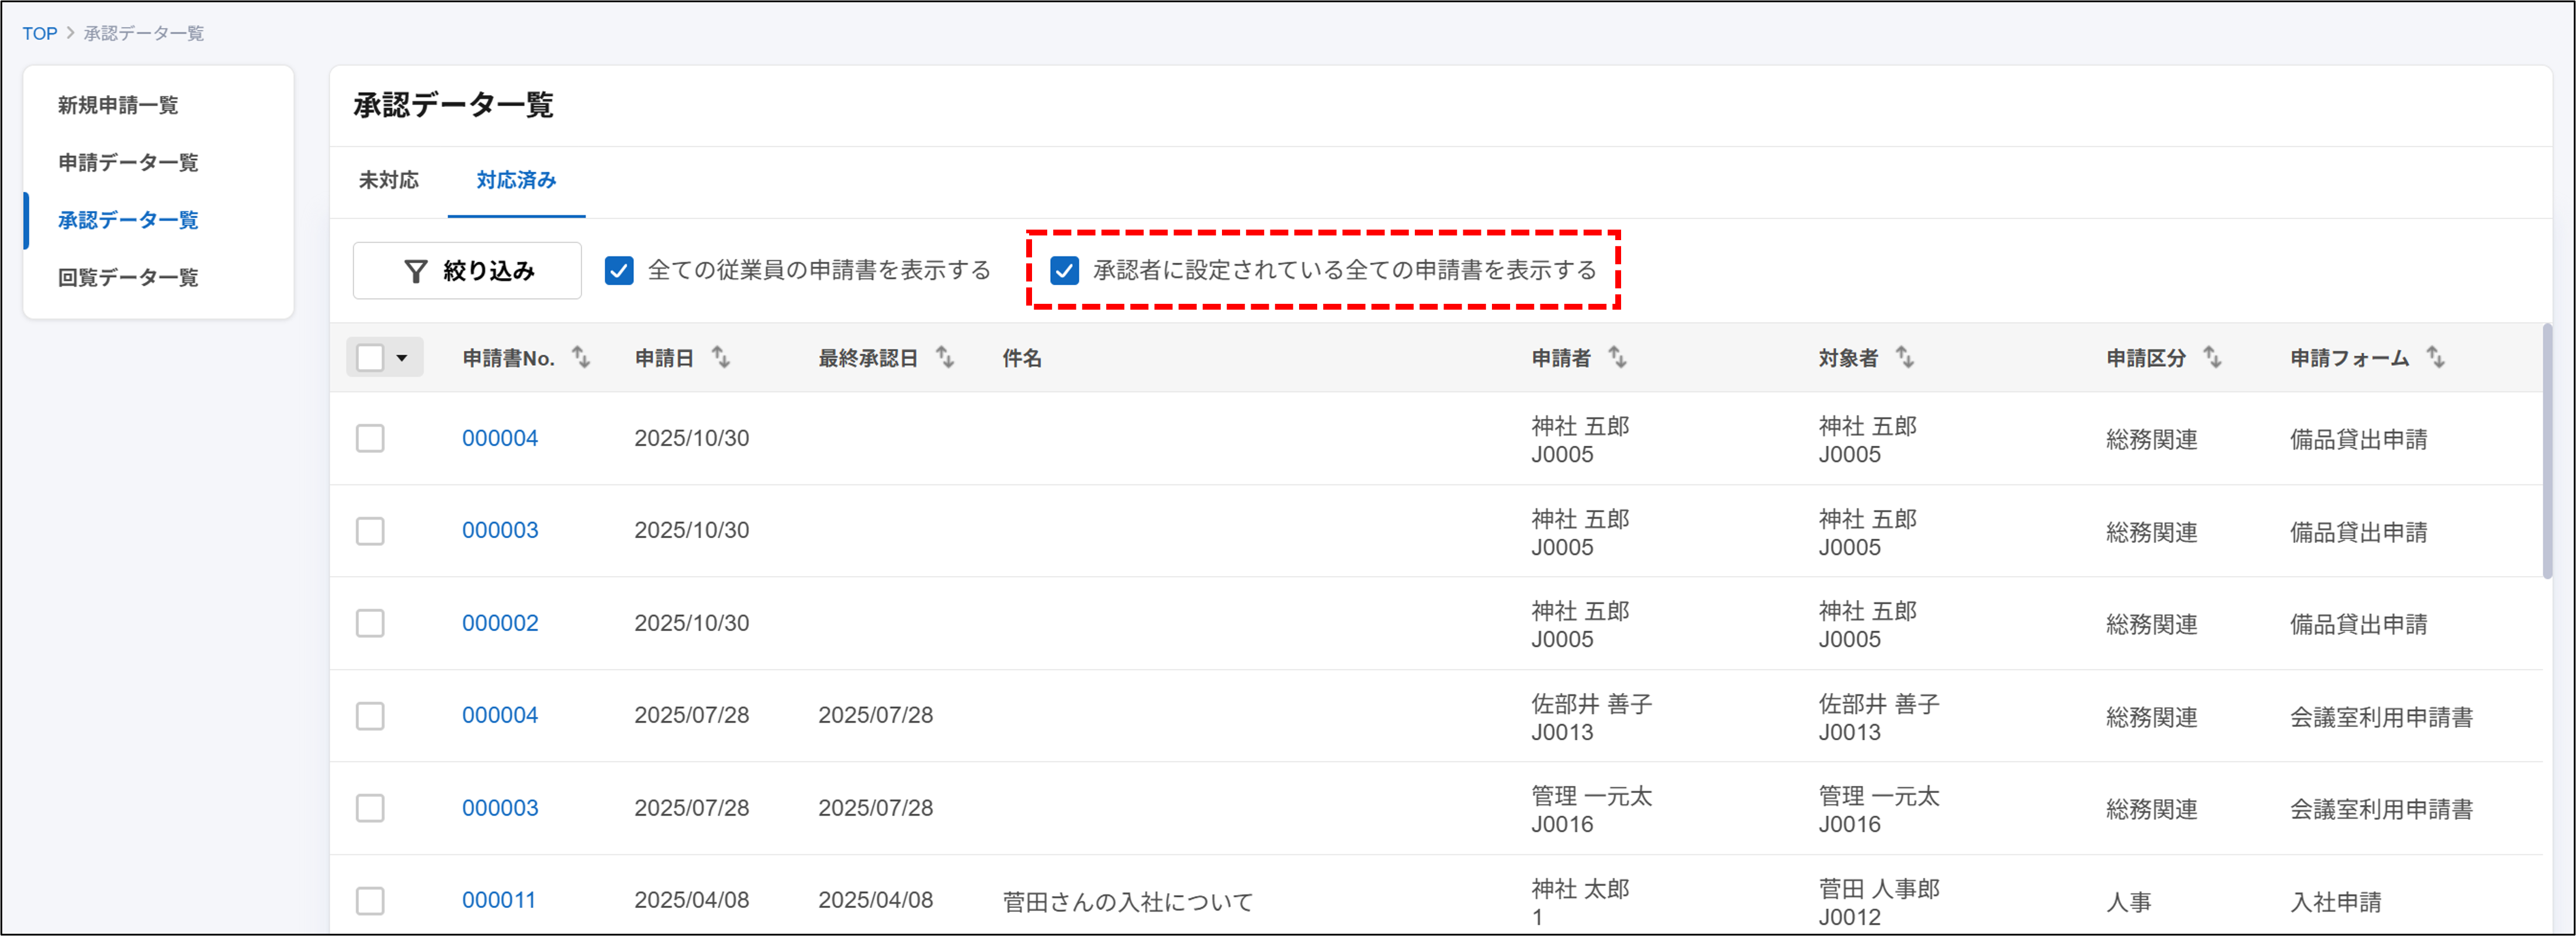Uncheck 承認者に設定されている全ての申請書 checkbox
This screenshot has height=936, width=2576.
point(1064,271)
